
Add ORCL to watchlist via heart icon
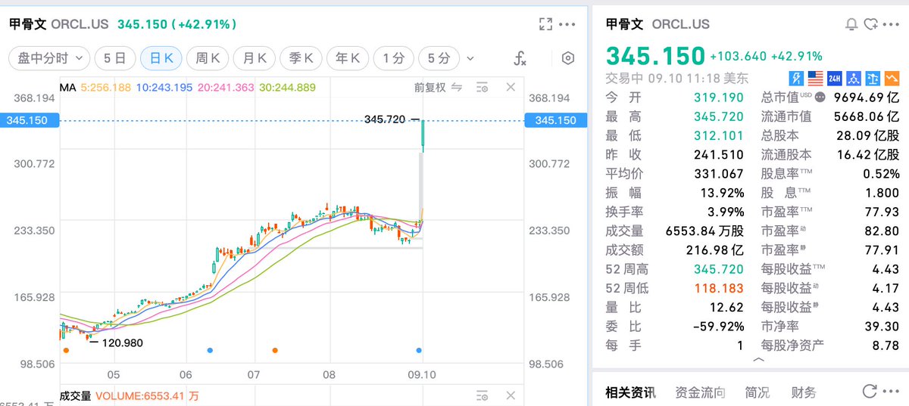click(x=870, y=24)
